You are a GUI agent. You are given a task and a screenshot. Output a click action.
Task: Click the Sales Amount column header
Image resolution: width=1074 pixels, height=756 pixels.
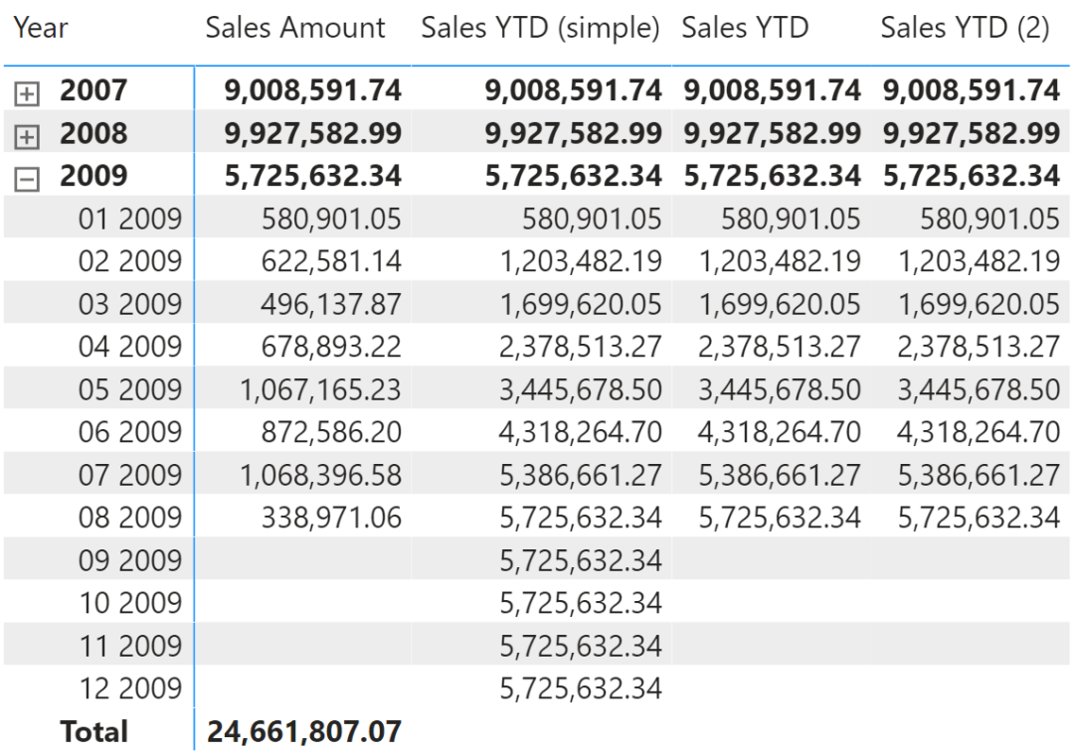[295, 29]
